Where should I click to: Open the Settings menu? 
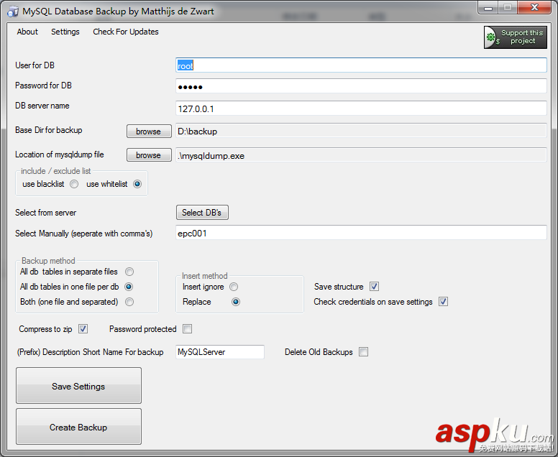[65, 32]
